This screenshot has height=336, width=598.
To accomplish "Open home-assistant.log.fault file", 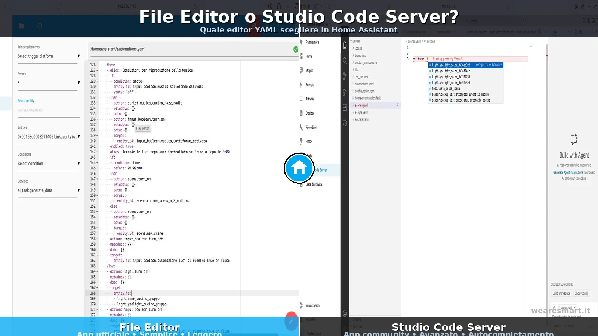I will pos(375,98).
